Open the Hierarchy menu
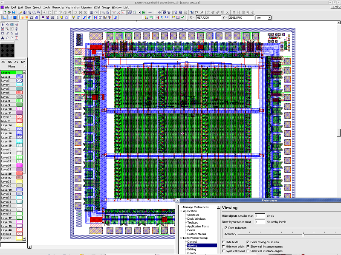Screen dimensions: 341x255 click(x=58, y=7)
